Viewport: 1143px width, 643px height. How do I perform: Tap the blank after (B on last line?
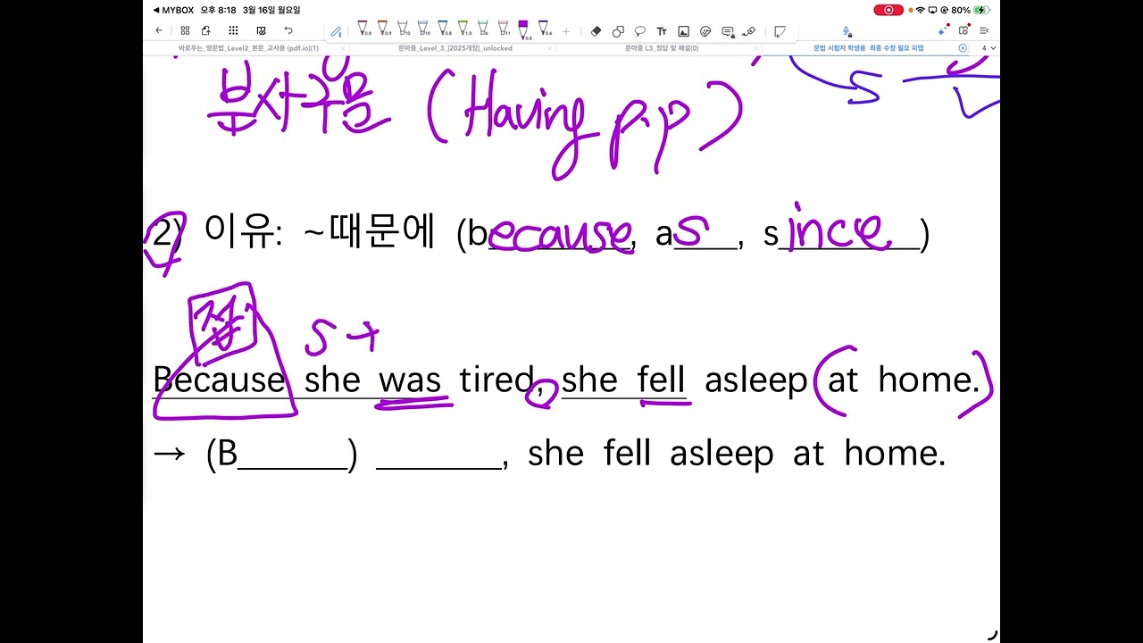click(293, 455)
